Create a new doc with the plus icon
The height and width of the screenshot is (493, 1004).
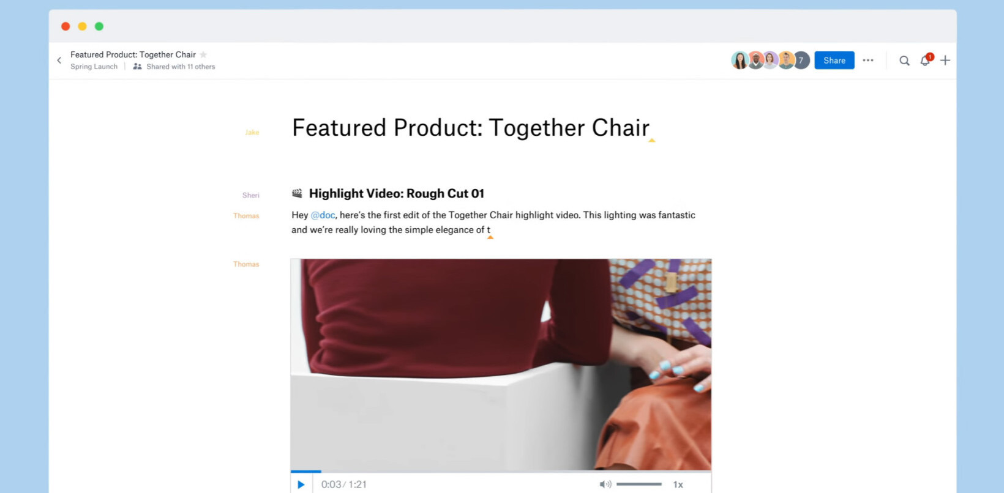945,60
